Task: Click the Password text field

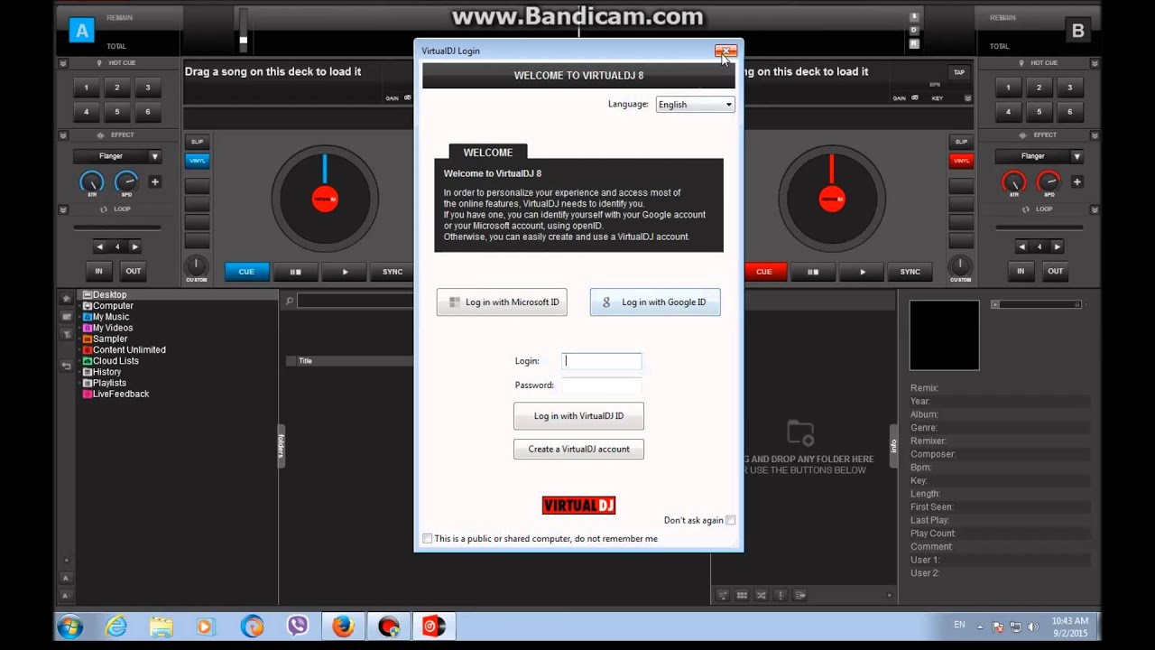Action: click(x=601, y=385)
